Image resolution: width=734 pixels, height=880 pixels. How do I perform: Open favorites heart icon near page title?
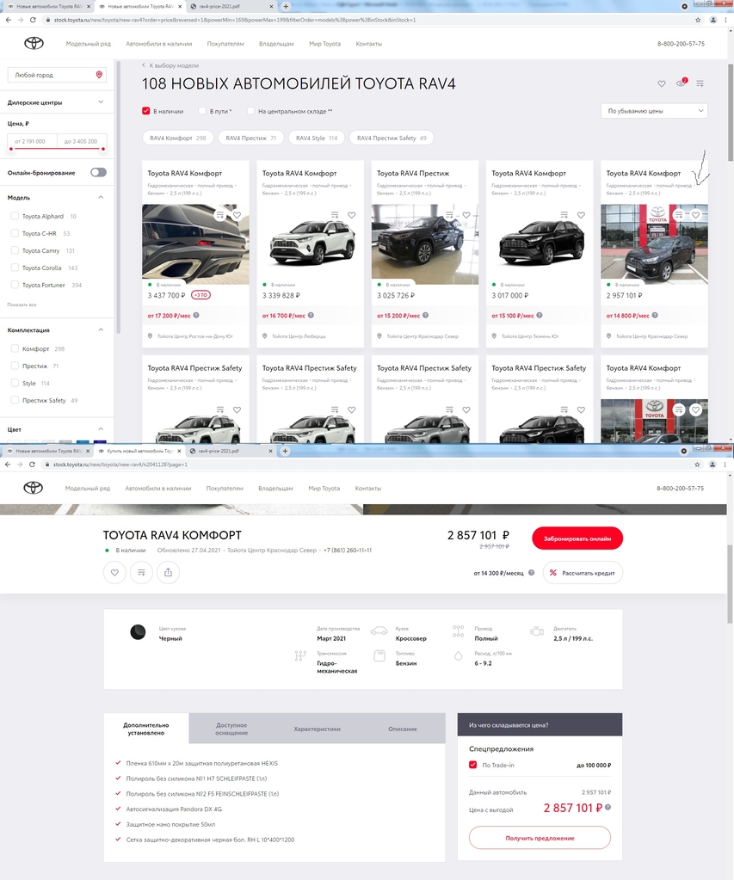pyautogui.click(x=662, y=83)
